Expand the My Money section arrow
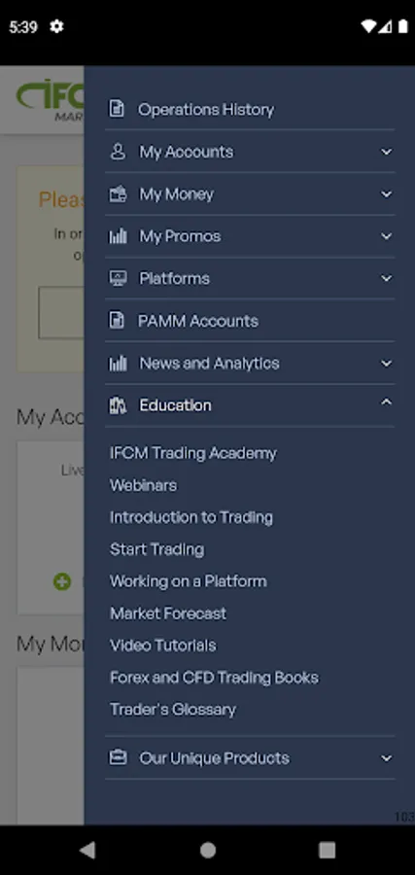Image resolution: width=415 pixels, height=875 pixels. 386,193
